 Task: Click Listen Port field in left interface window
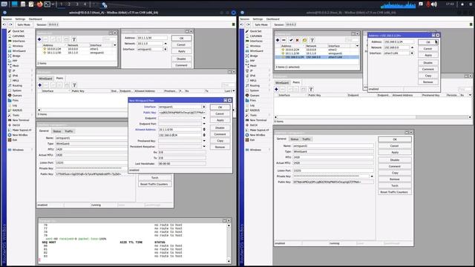(x=91, y=162)
